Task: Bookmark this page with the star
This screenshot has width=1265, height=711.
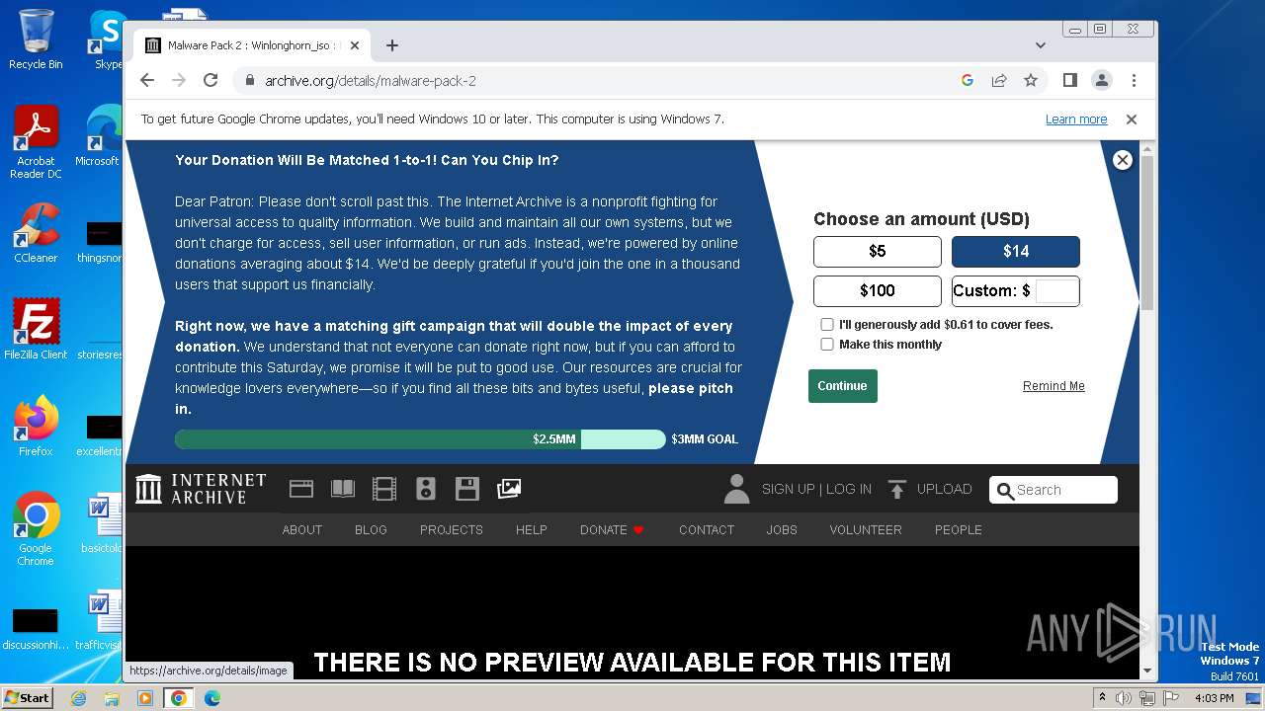Action: click(x=1031, y=81)
